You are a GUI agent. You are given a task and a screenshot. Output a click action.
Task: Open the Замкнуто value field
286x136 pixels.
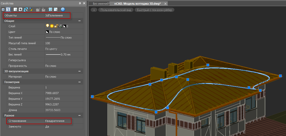coord(63,127)
